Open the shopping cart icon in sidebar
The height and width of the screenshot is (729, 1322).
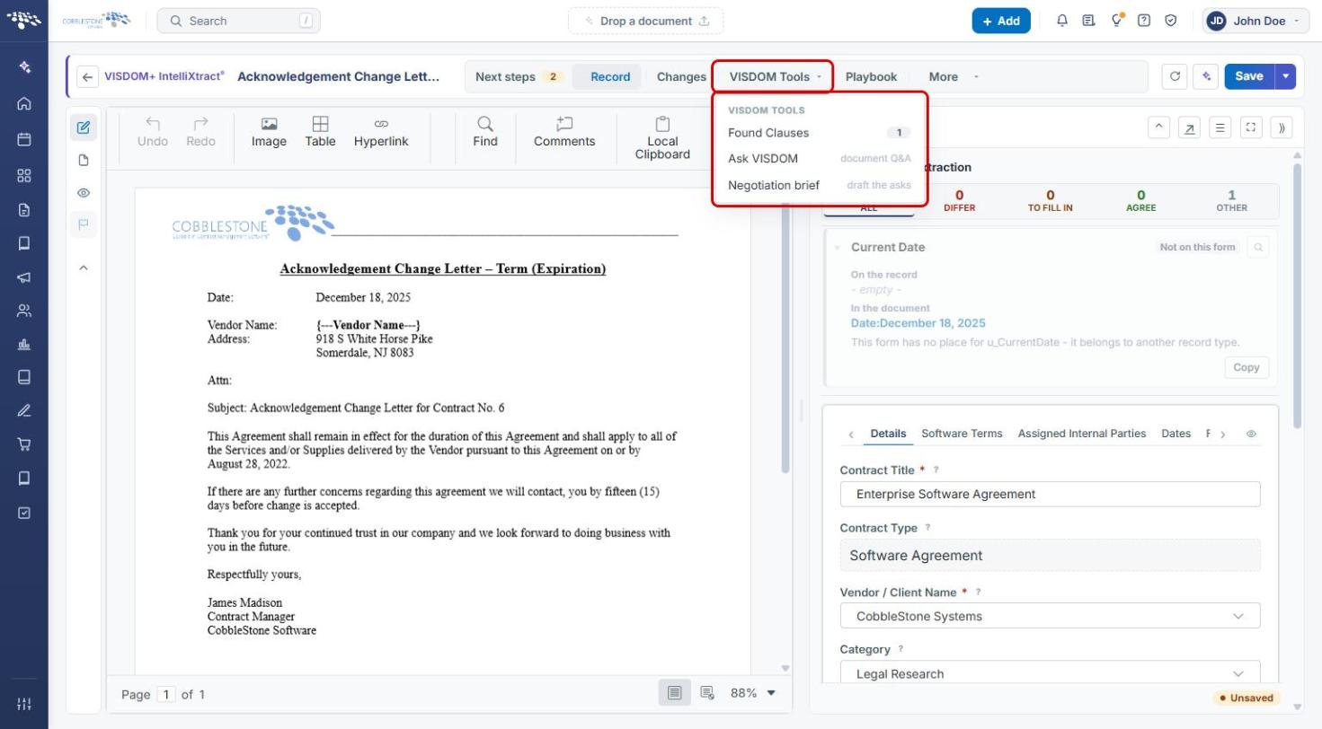[x=24, y=444]
